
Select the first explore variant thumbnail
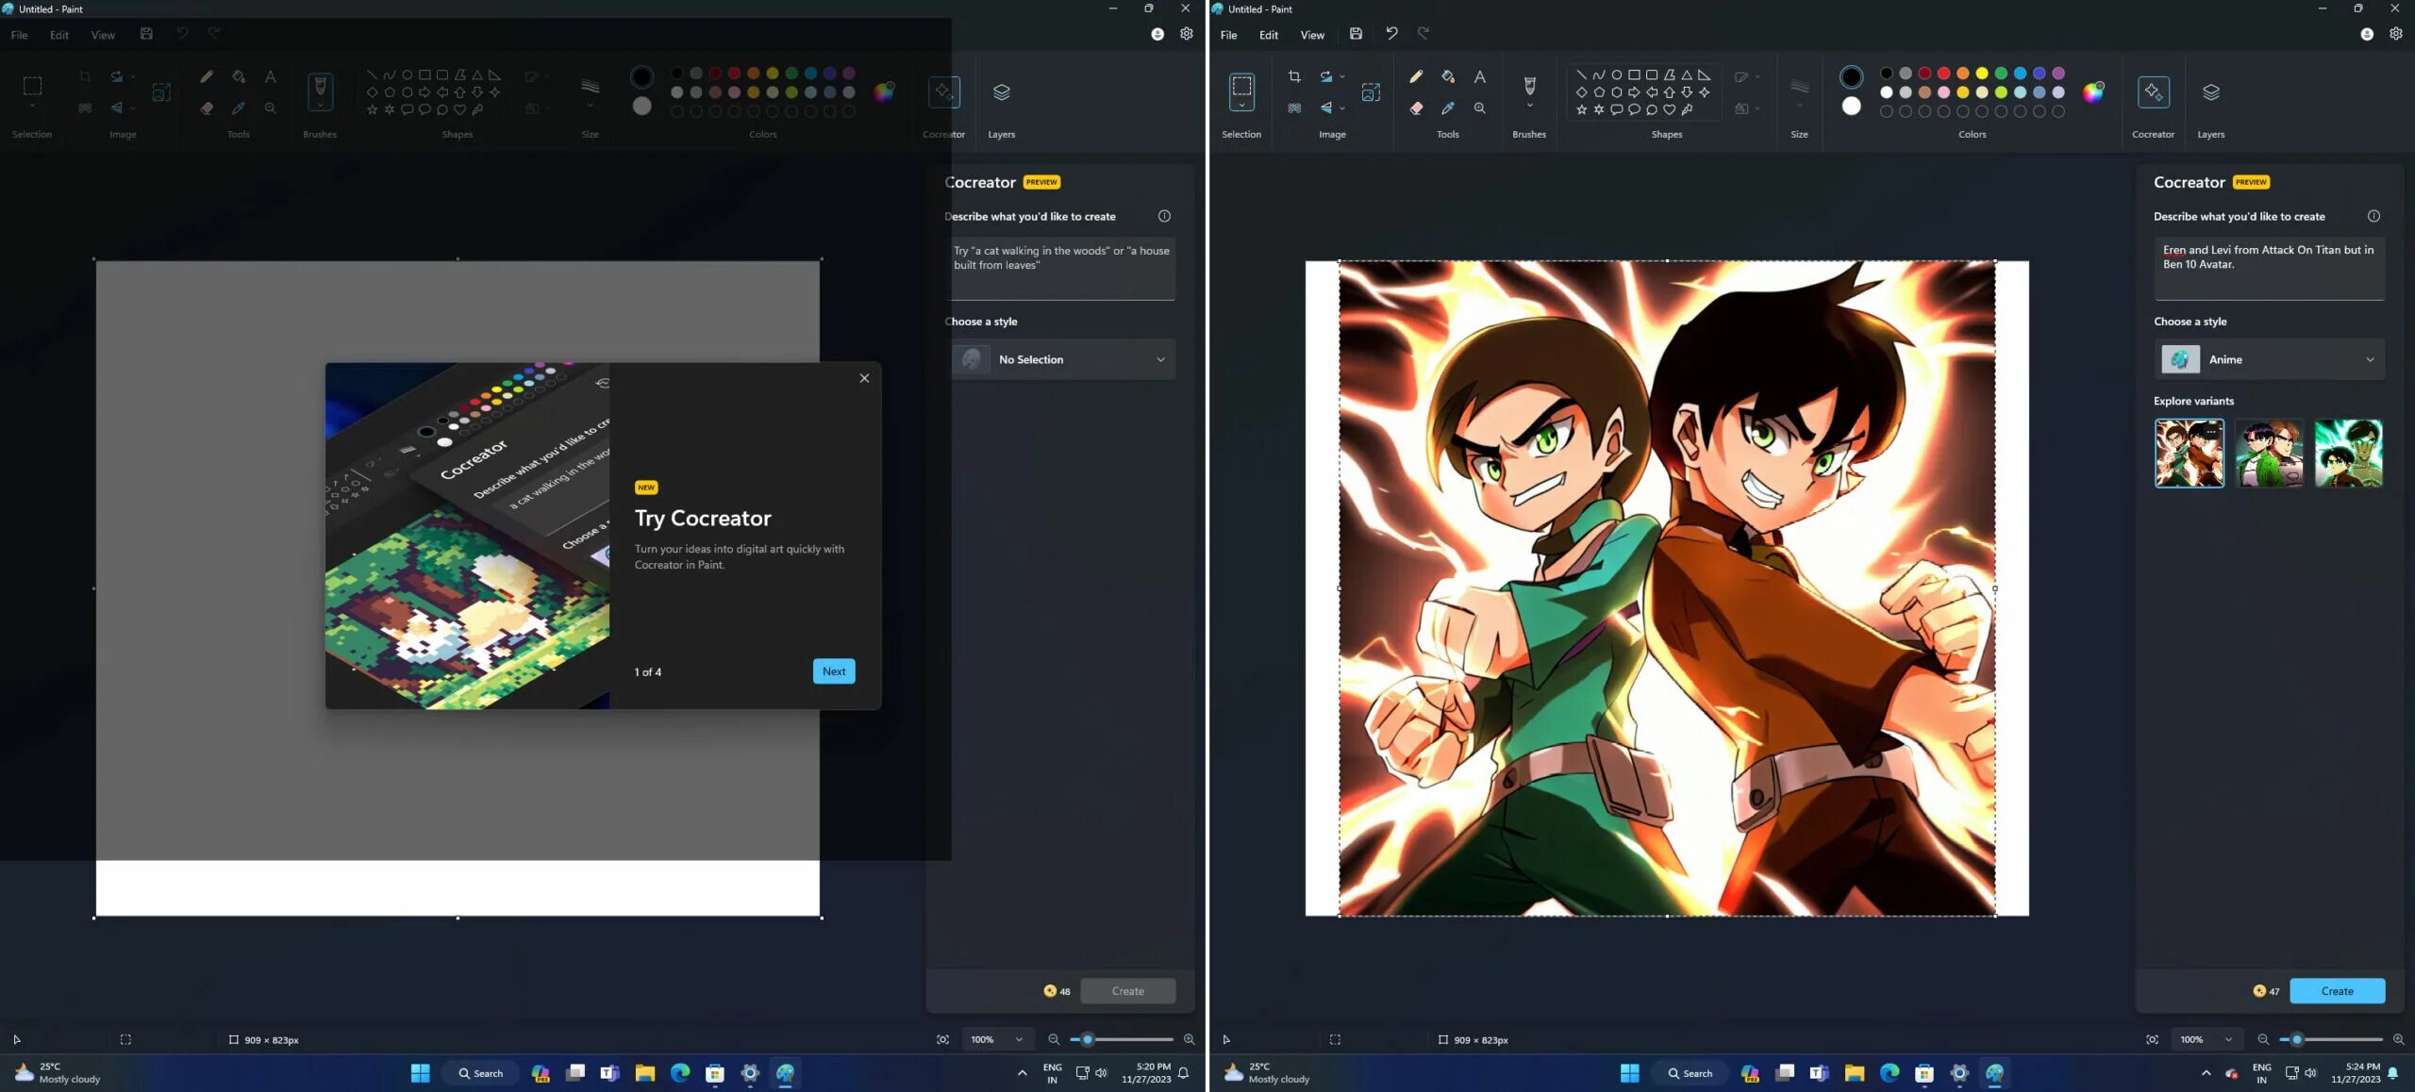2189,453
